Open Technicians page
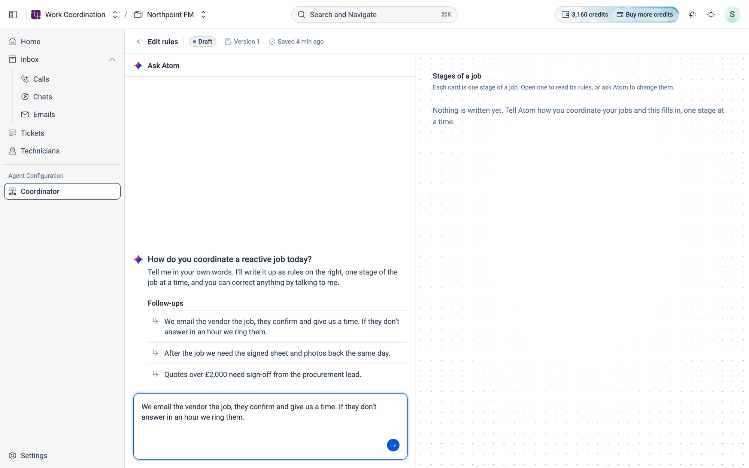The image size is (749, 468). [62, 151]
